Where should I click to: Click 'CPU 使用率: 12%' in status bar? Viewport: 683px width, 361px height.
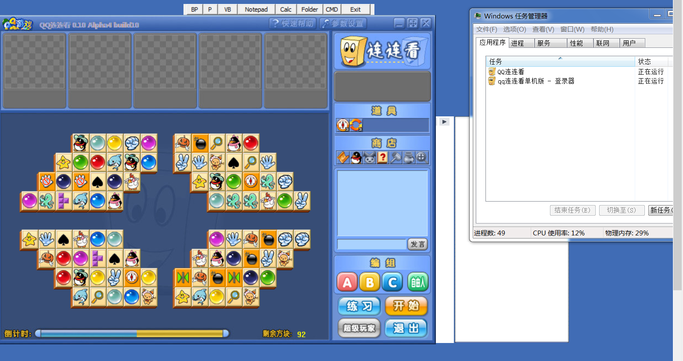559,233
